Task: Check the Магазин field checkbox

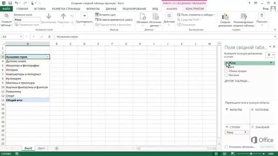Action: (226, 75)
